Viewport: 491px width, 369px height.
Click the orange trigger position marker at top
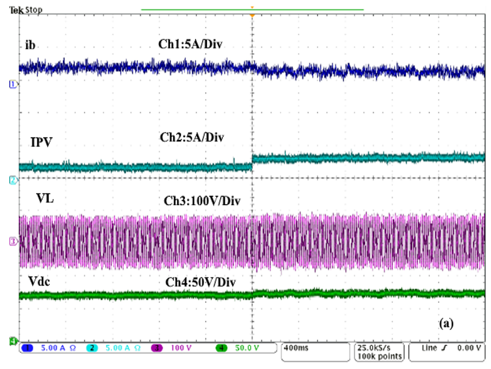coord(252,16)
